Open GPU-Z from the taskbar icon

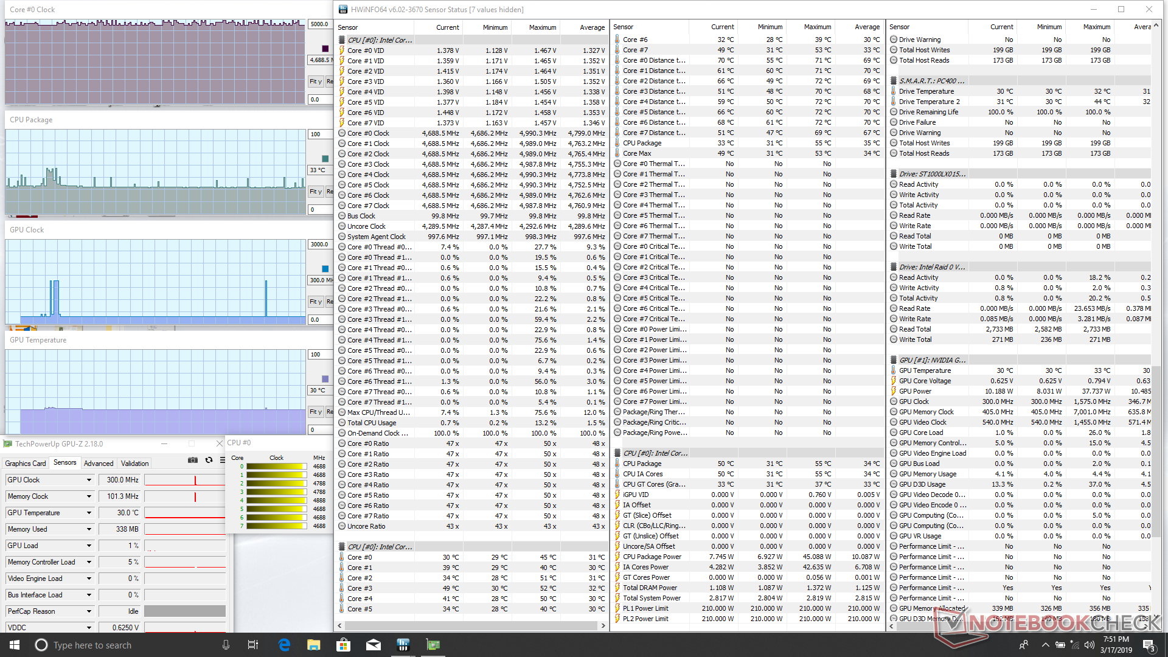pyautogui.click(x=433, y=645)
